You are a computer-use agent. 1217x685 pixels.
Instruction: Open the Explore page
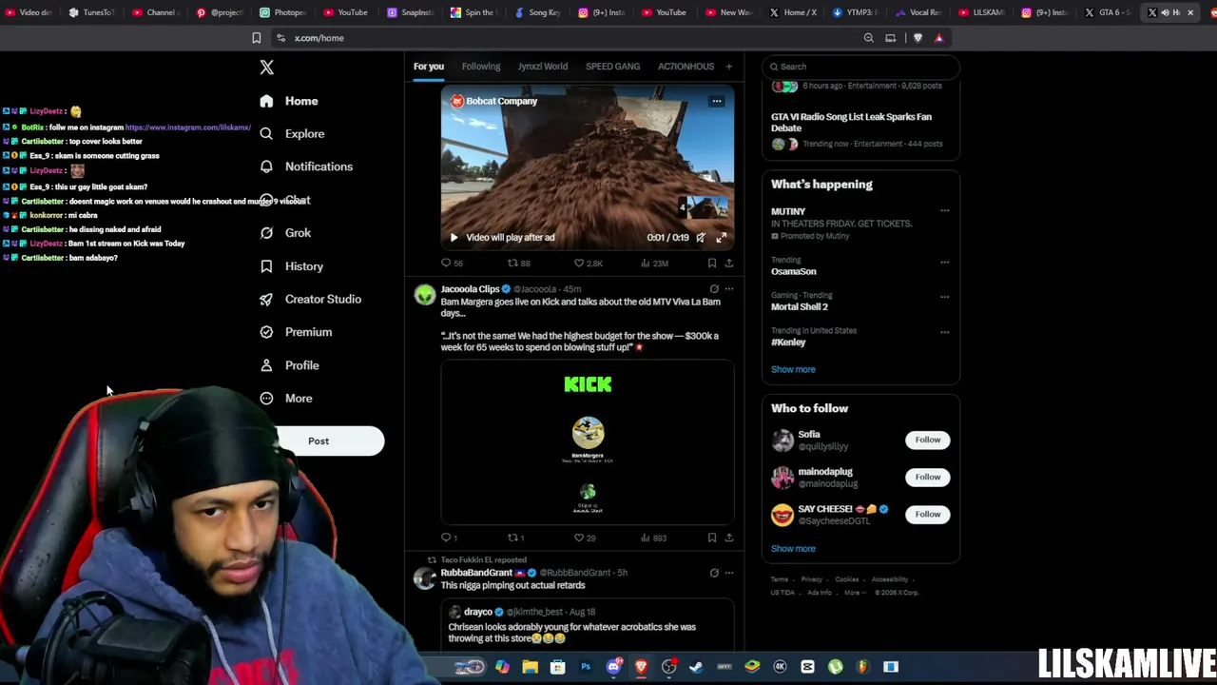coord(292,134)
